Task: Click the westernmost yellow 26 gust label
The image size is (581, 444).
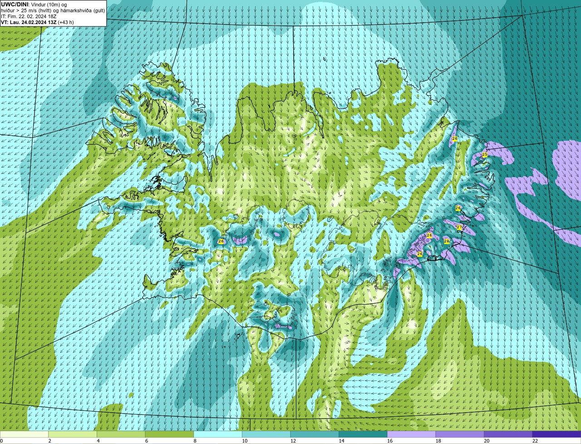Action: click(221, 242)
